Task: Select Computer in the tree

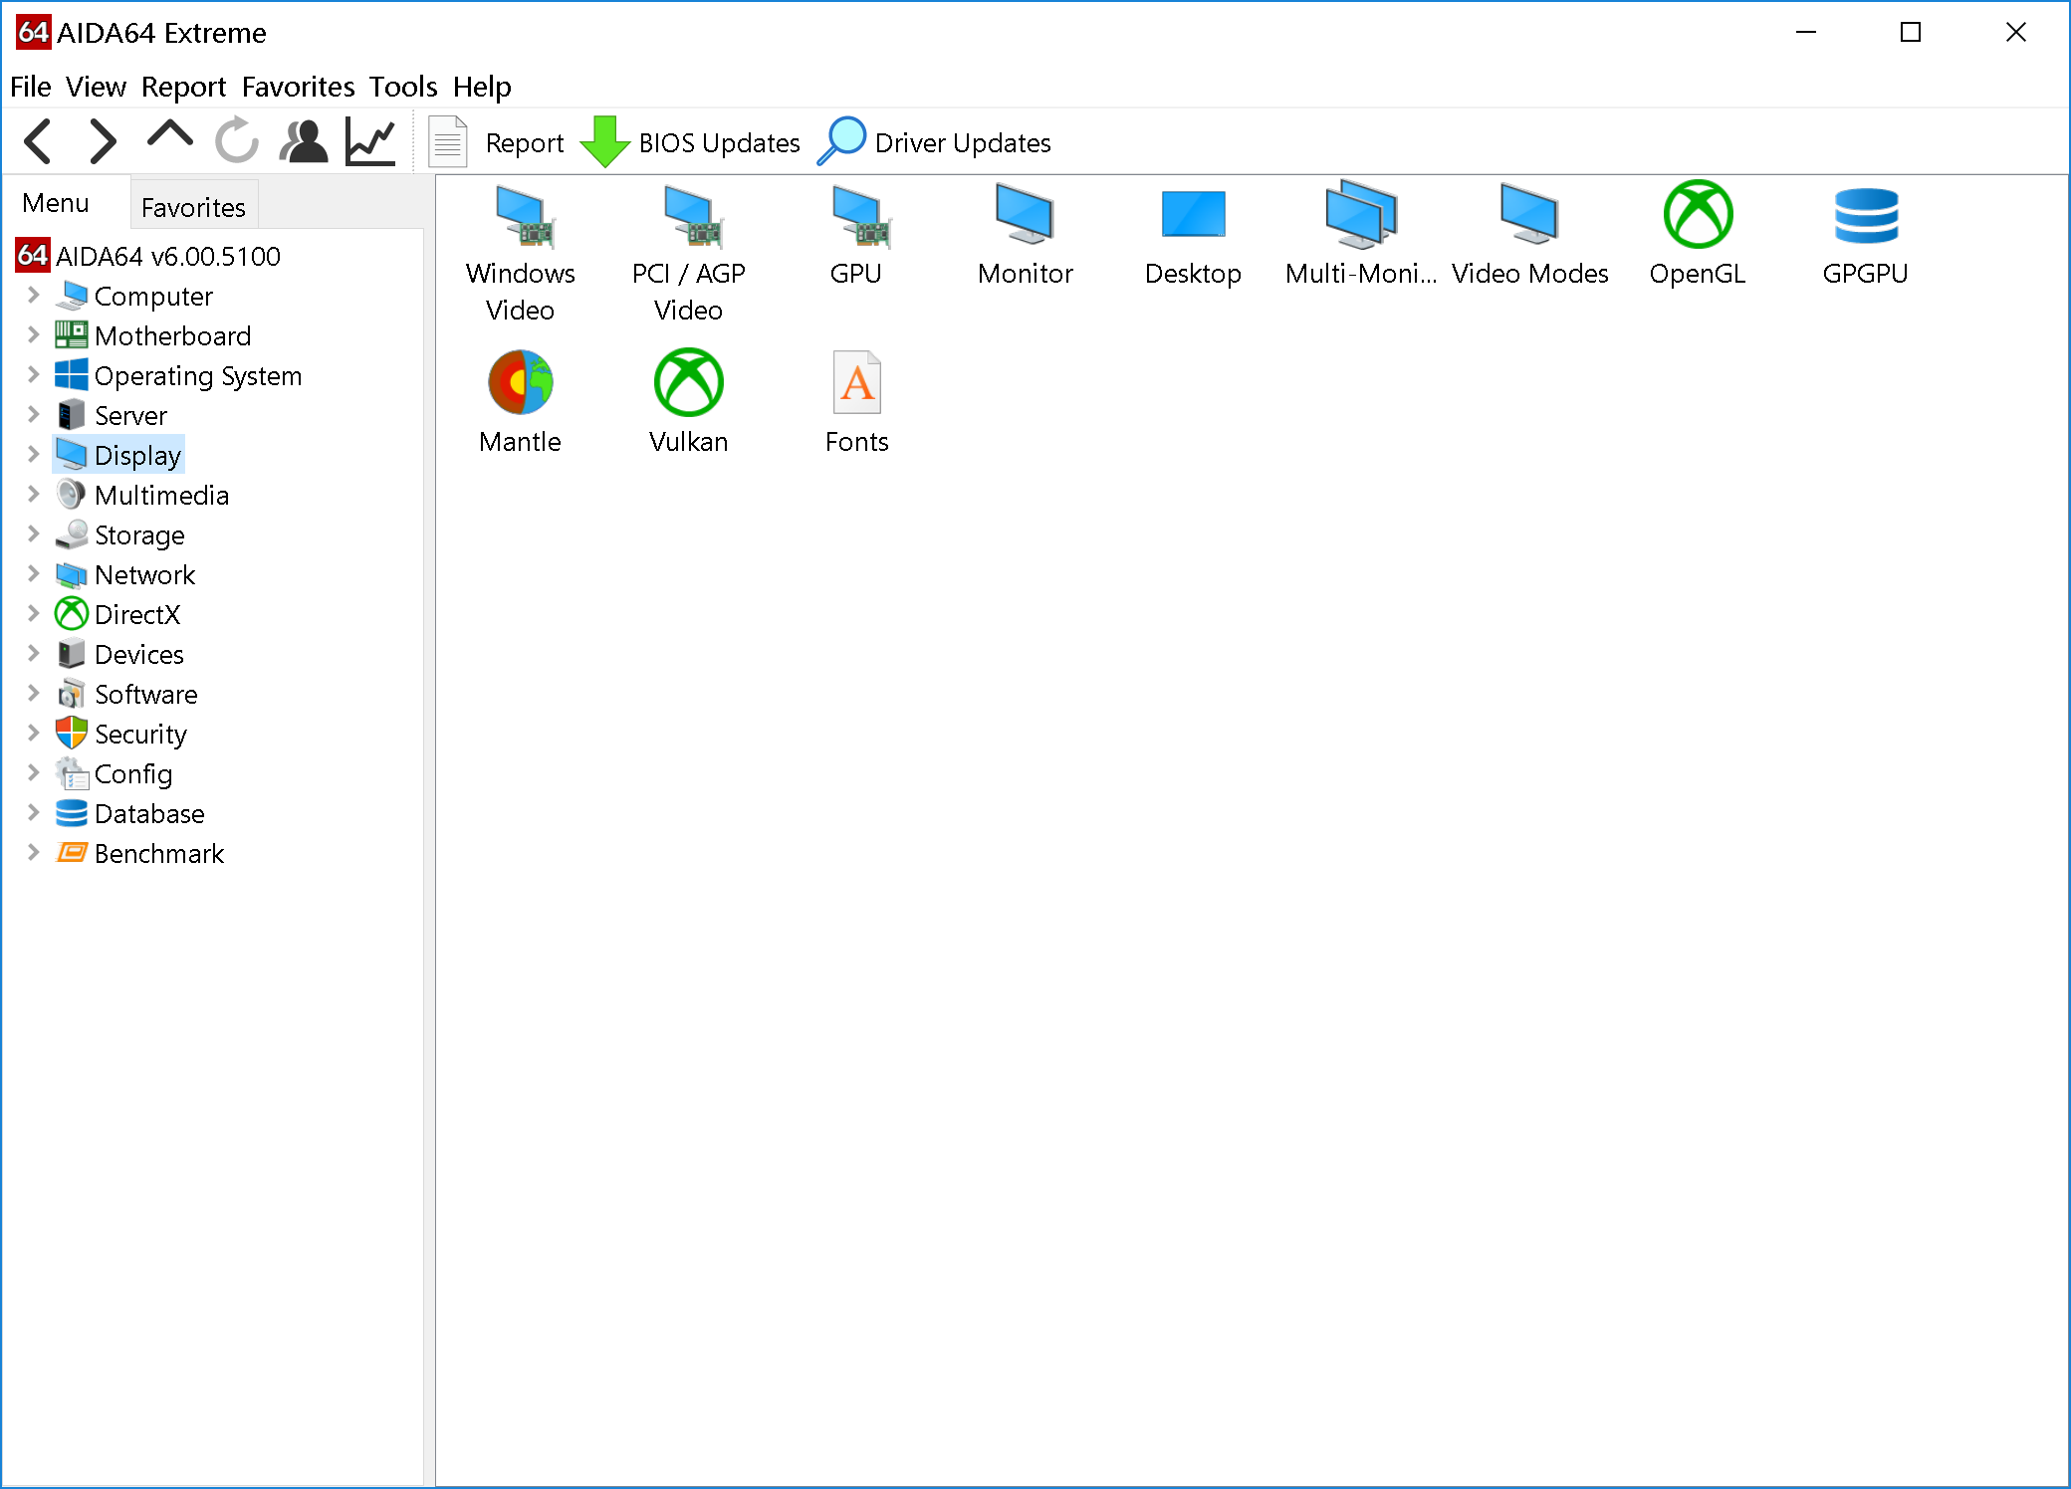Action: (x=133, y=296)
